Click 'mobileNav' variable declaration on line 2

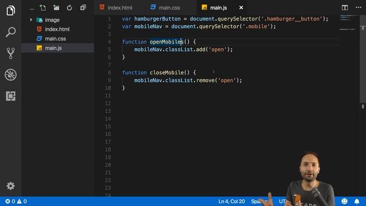tap(148, 26)
